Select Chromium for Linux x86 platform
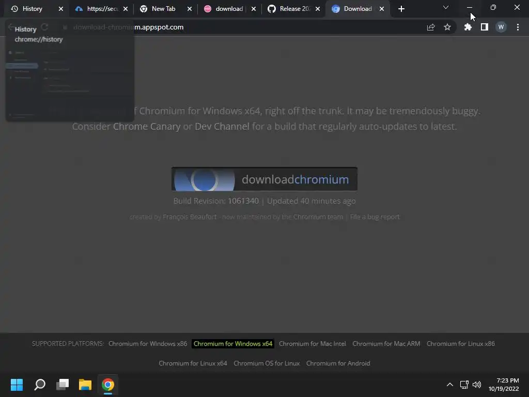529x397 pixels. click(x=461, y=344)
